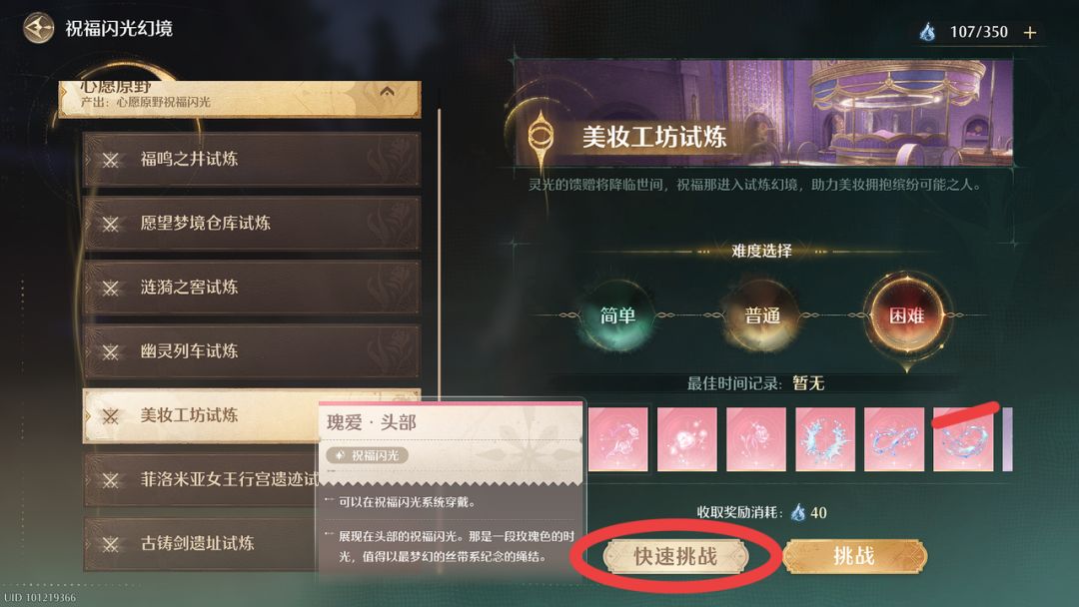Collapse the 心愿原野 section chevron
Screen dimensions: 1079x607
click(387, 92)
